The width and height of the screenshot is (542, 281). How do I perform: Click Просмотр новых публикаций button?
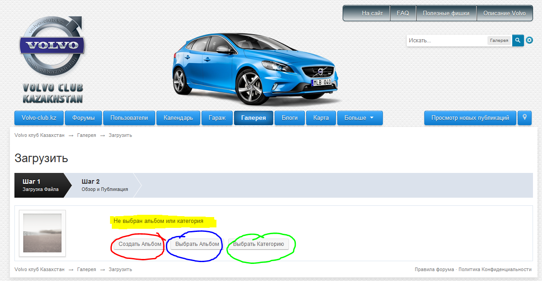coord(470,118)
